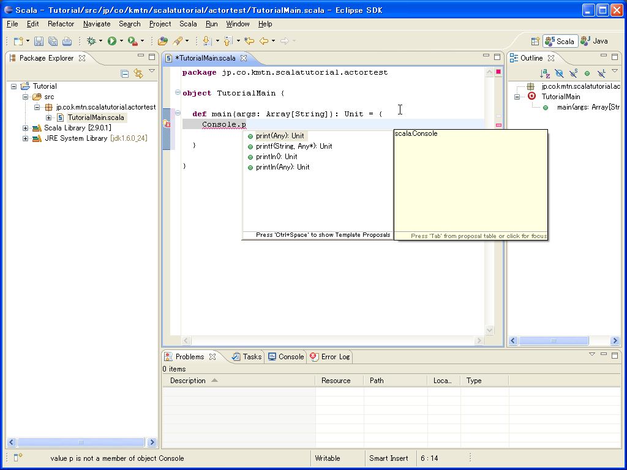627x470 pixels.
Task: Maximize the editor area
Action: (x=497, y=57)
